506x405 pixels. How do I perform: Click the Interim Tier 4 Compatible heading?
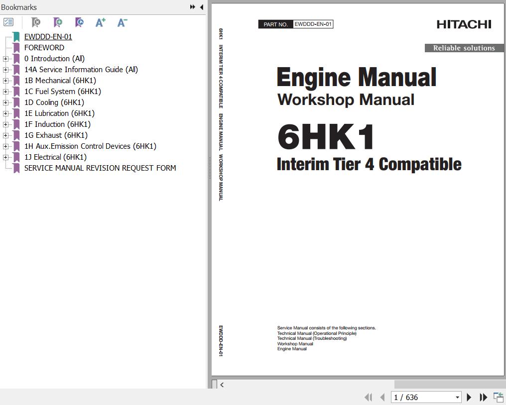[369, 164]
